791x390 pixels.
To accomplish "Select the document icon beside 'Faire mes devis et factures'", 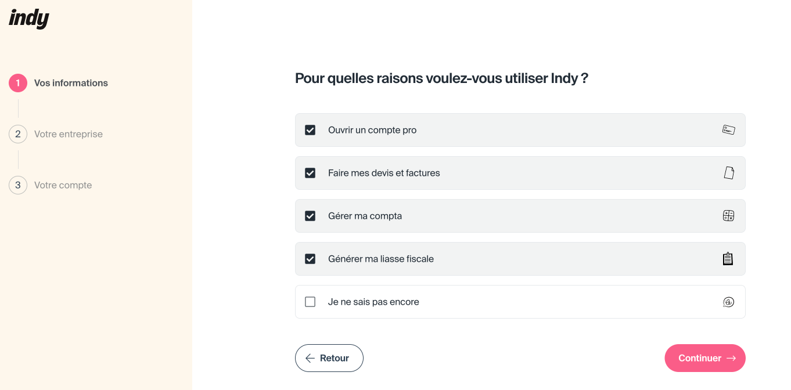I will [728, 172].
